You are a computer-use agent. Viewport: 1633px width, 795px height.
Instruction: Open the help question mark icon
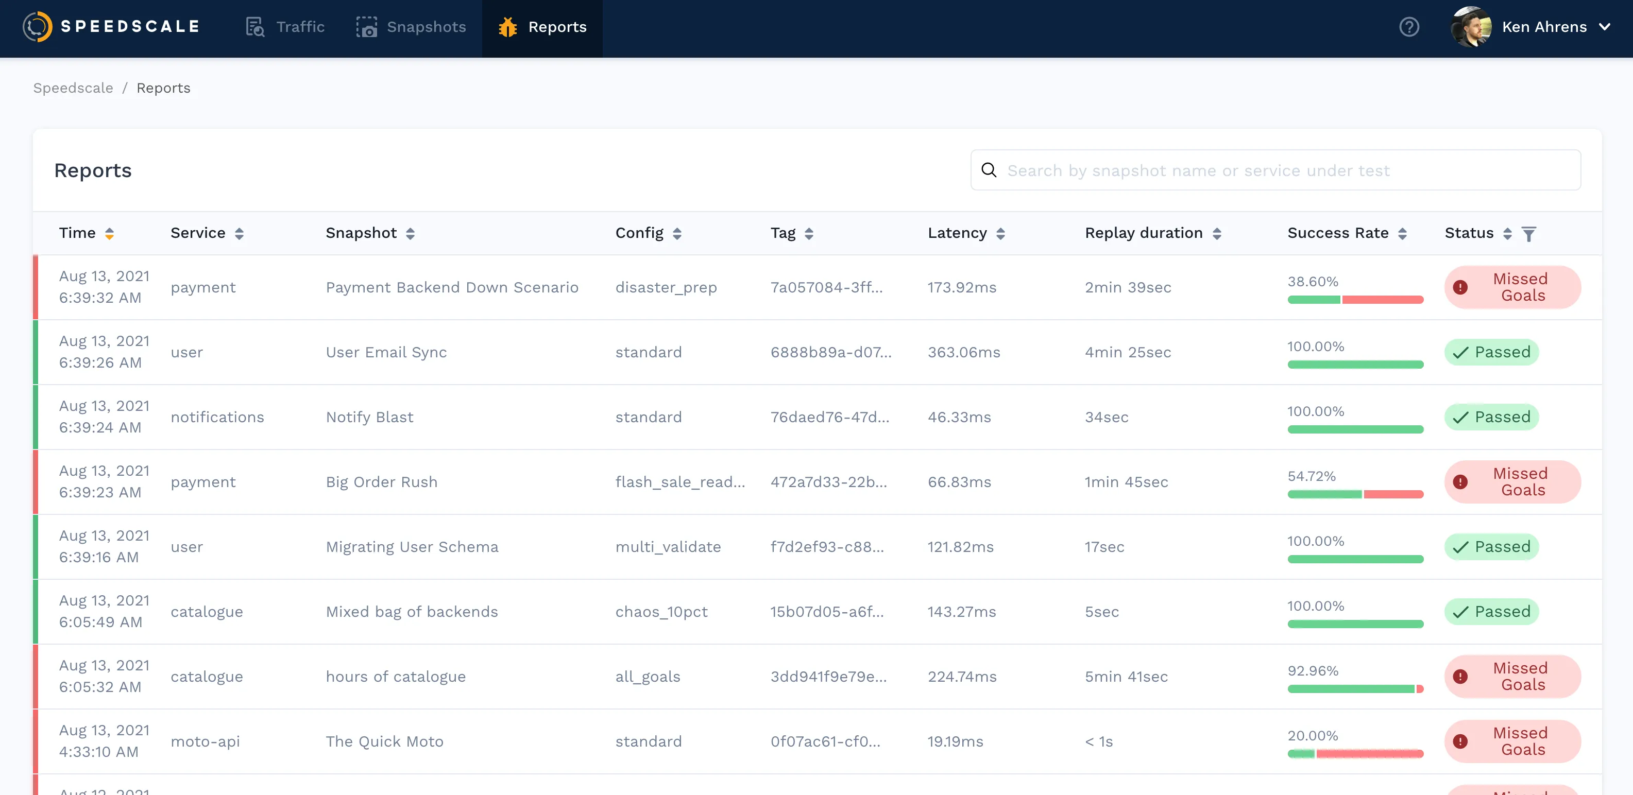pyautogui.click(x=1409, y=27)
